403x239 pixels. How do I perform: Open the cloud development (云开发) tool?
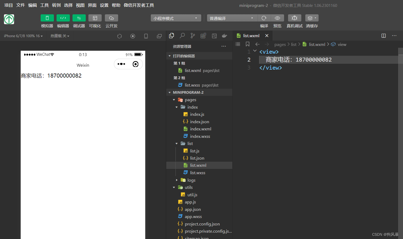tap(111, 18)
